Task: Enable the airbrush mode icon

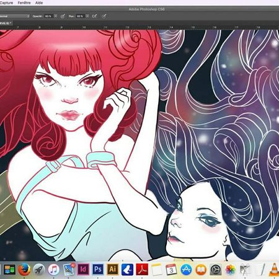Action: (94, 16)
